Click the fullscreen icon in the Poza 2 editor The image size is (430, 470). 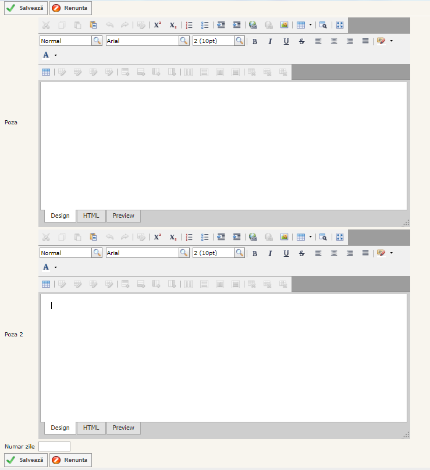340,237
